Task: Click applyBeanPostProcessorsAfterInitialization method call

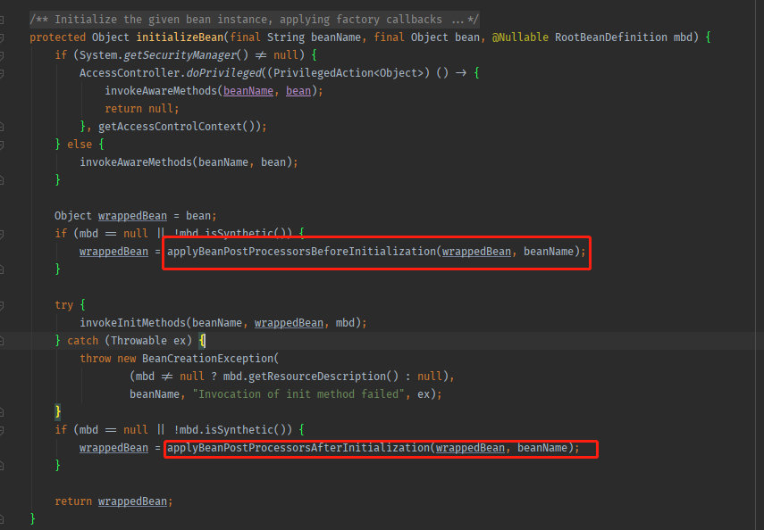Action: (x=298, y=448)
